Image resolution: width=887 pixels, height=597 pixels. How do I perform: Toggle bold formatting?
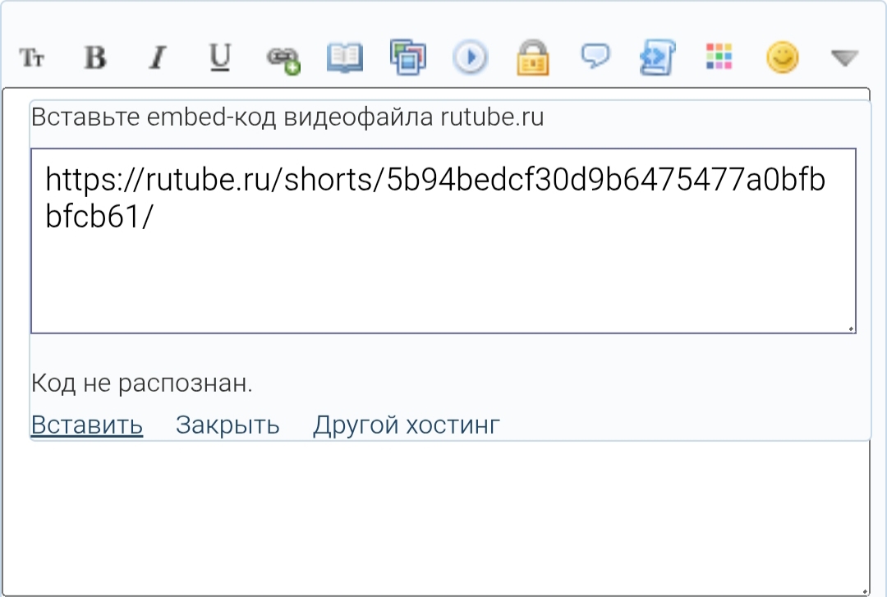95,58
